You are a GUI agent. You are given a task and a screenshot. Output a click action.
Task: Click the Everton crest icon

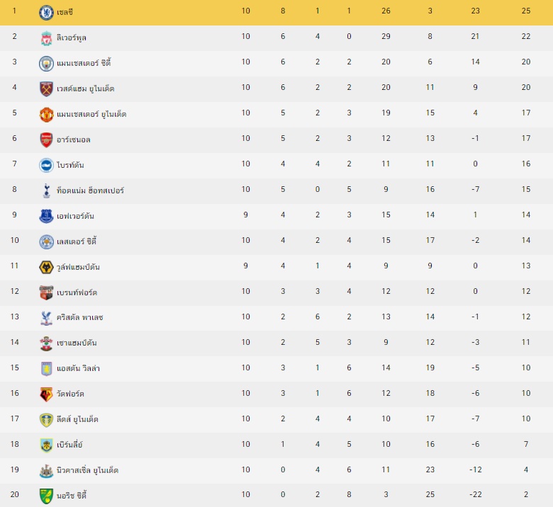[x=46, y=216]
